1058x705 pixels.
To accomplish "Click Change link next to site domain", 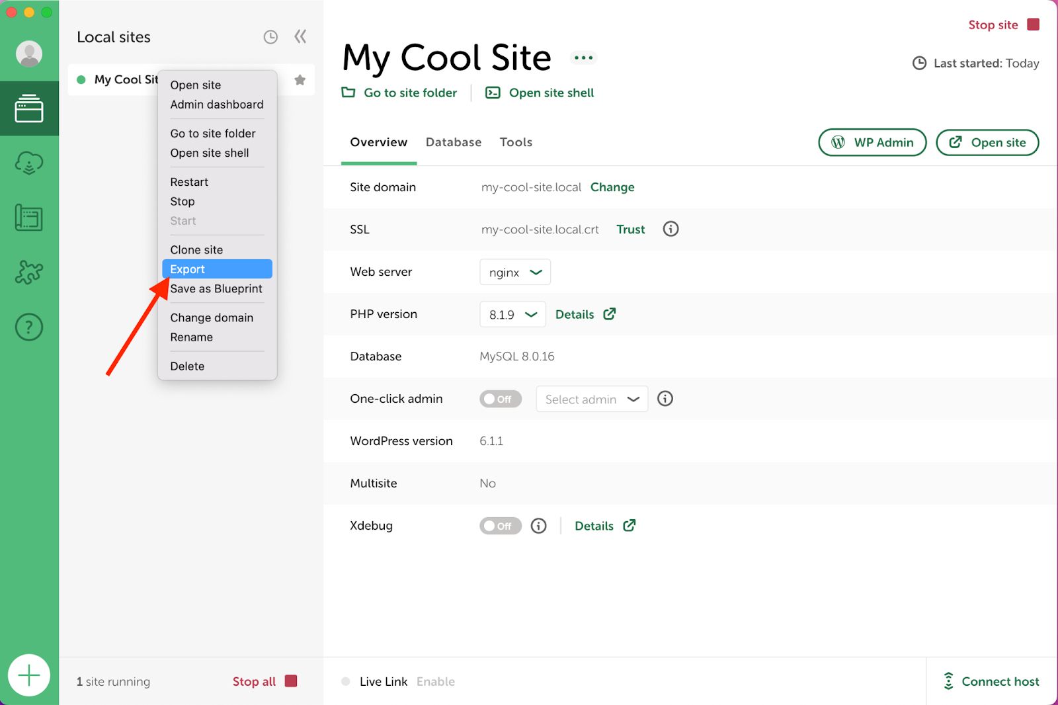I will (x=612, y=187).
